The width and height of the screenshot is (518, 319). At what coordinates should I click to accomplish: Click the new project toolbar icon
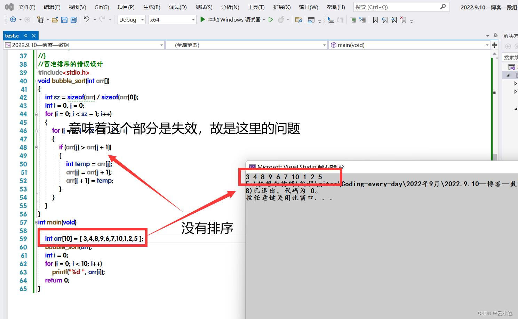41,20
